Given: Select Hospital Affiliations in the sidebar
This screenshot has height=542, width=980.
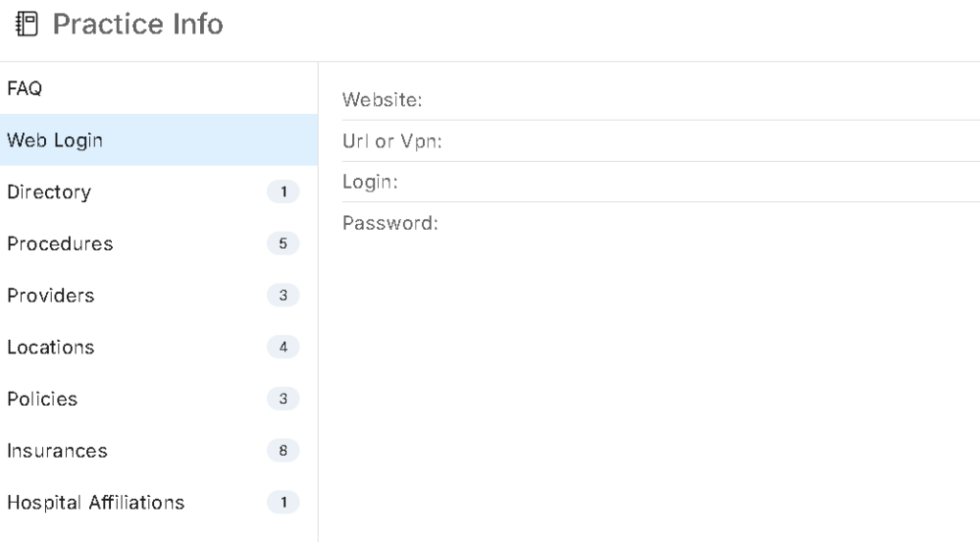Looking at the screenshot, I should [159, 503].
